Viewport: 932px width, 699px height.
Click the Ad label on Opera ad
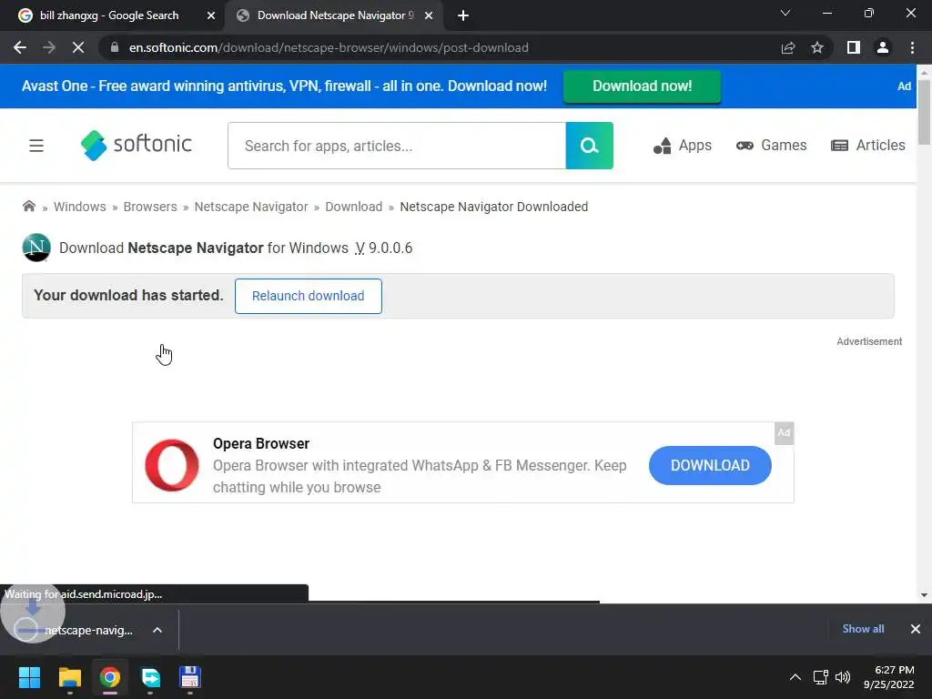tap(784, 432)
